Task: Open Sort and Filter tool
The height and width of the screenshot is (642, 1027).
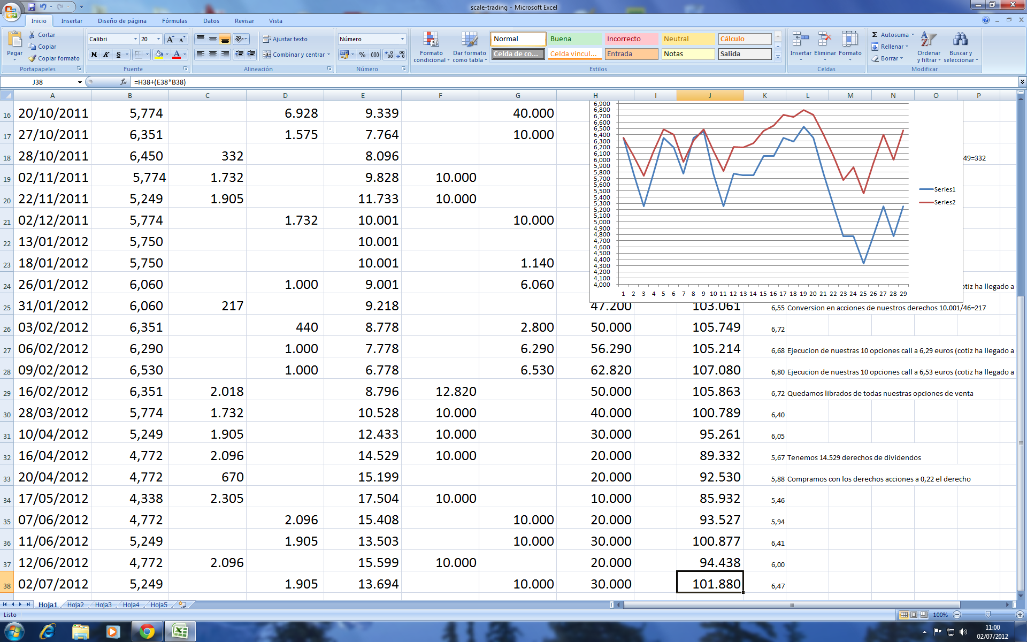Action: 929,40
